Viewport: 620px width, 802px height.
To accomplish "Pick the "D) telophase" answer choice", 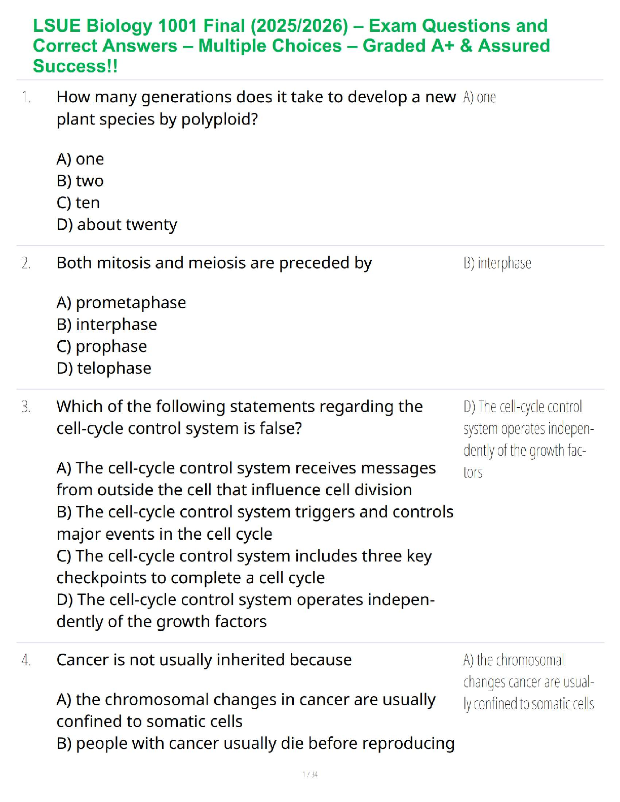I will coord(104,368).
